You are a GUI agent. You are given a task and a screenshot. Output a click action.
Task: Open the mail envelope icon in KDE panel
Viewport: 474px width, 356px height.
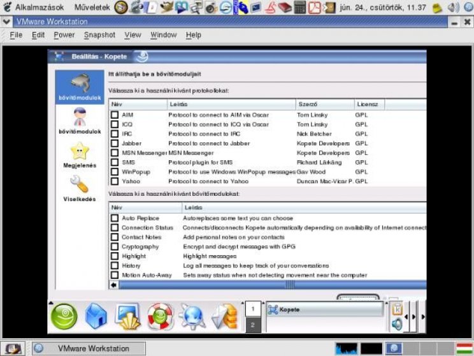[x=225, y=316]
